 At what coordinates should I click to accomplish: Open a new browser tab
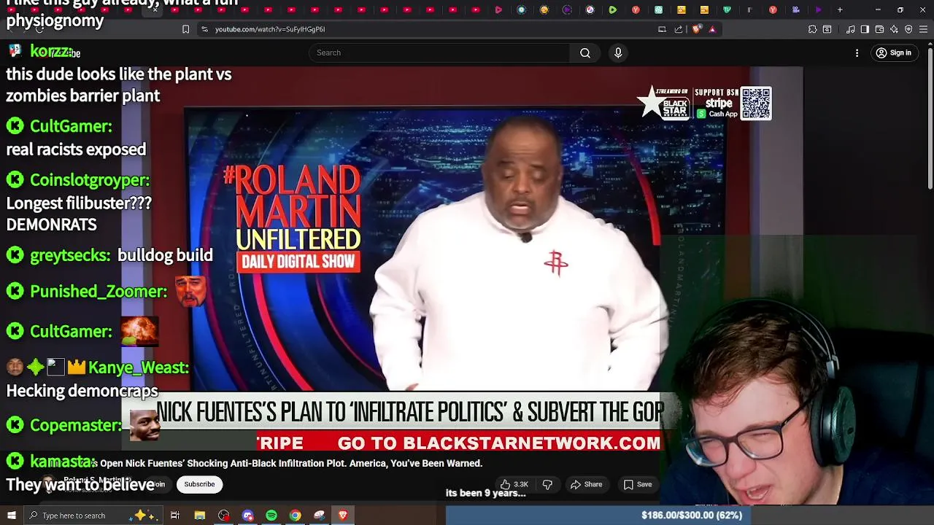point(840,9)
